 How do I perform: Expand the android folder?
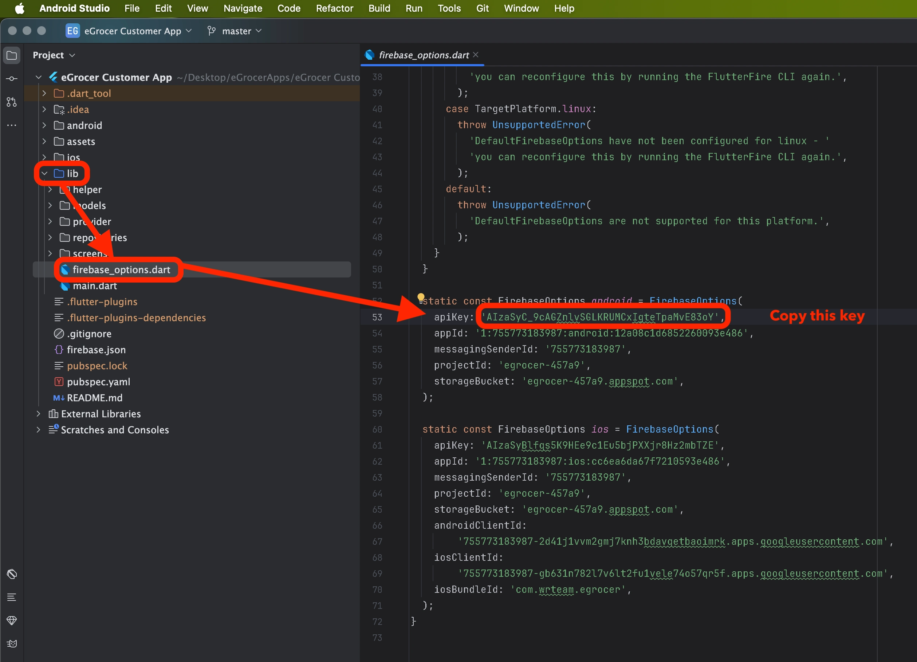[x=44, y=125]
